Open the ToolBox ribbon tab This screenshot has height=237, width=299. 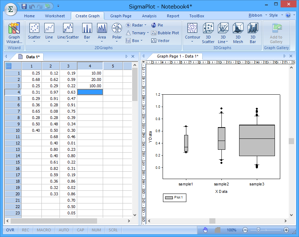pos(197,16)
